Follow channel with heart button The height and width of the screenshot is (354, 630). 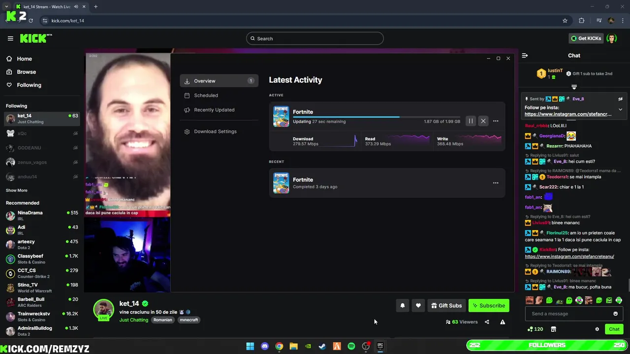pyautogui.click(x=418, y=305)
